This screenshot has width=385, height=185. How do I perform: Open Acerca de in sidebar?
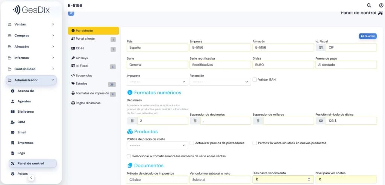[33, 91]
